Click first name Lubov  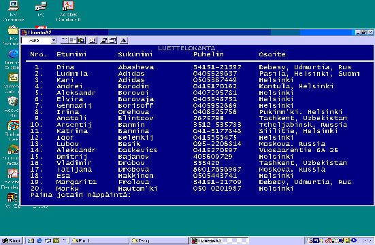point(67,144)
